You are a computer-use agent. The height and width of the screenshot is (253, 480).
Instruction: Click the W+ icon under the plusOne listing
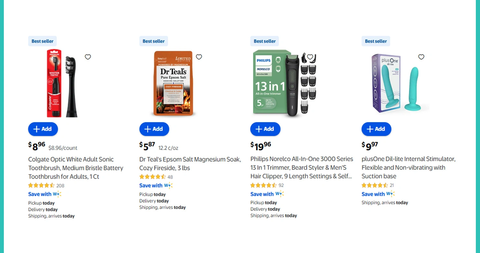click(x=391, y=194)
